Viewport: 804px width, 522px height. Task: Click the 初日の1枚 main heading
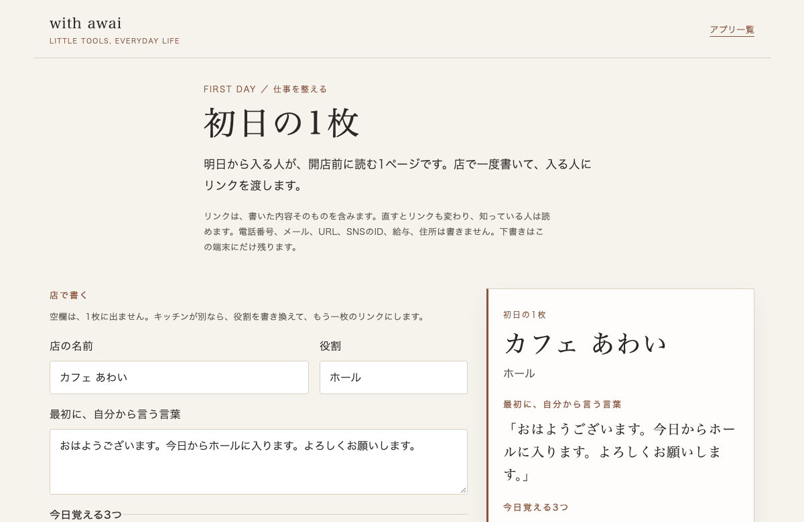tap(282, 123)
